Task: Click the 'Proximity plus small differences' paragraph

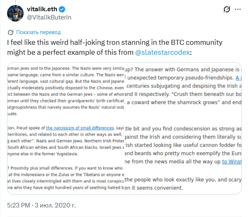Action: pyautogui.click(x=66, y=178)
